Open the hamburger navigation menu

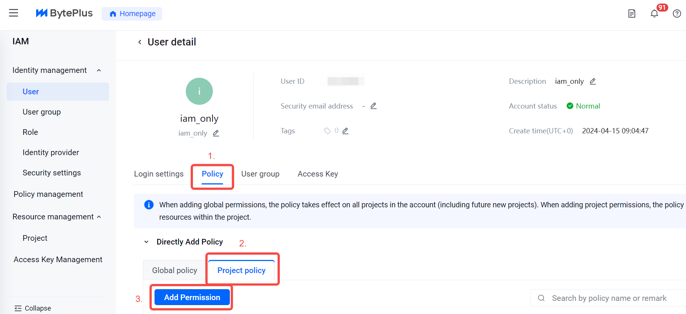(x=14, y=13)
